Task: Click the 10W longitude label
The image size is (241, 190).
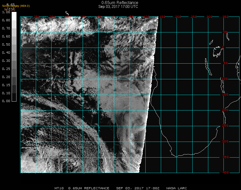Action: coord(83,17)
